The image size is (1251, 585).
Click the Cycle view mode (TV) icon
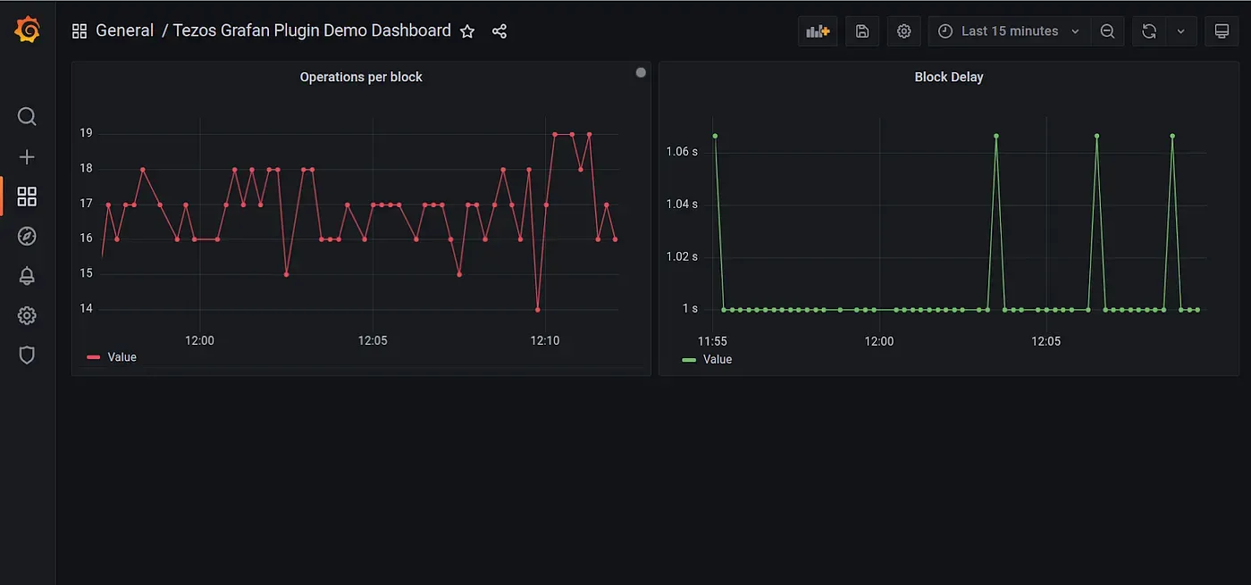point(1222,30)
